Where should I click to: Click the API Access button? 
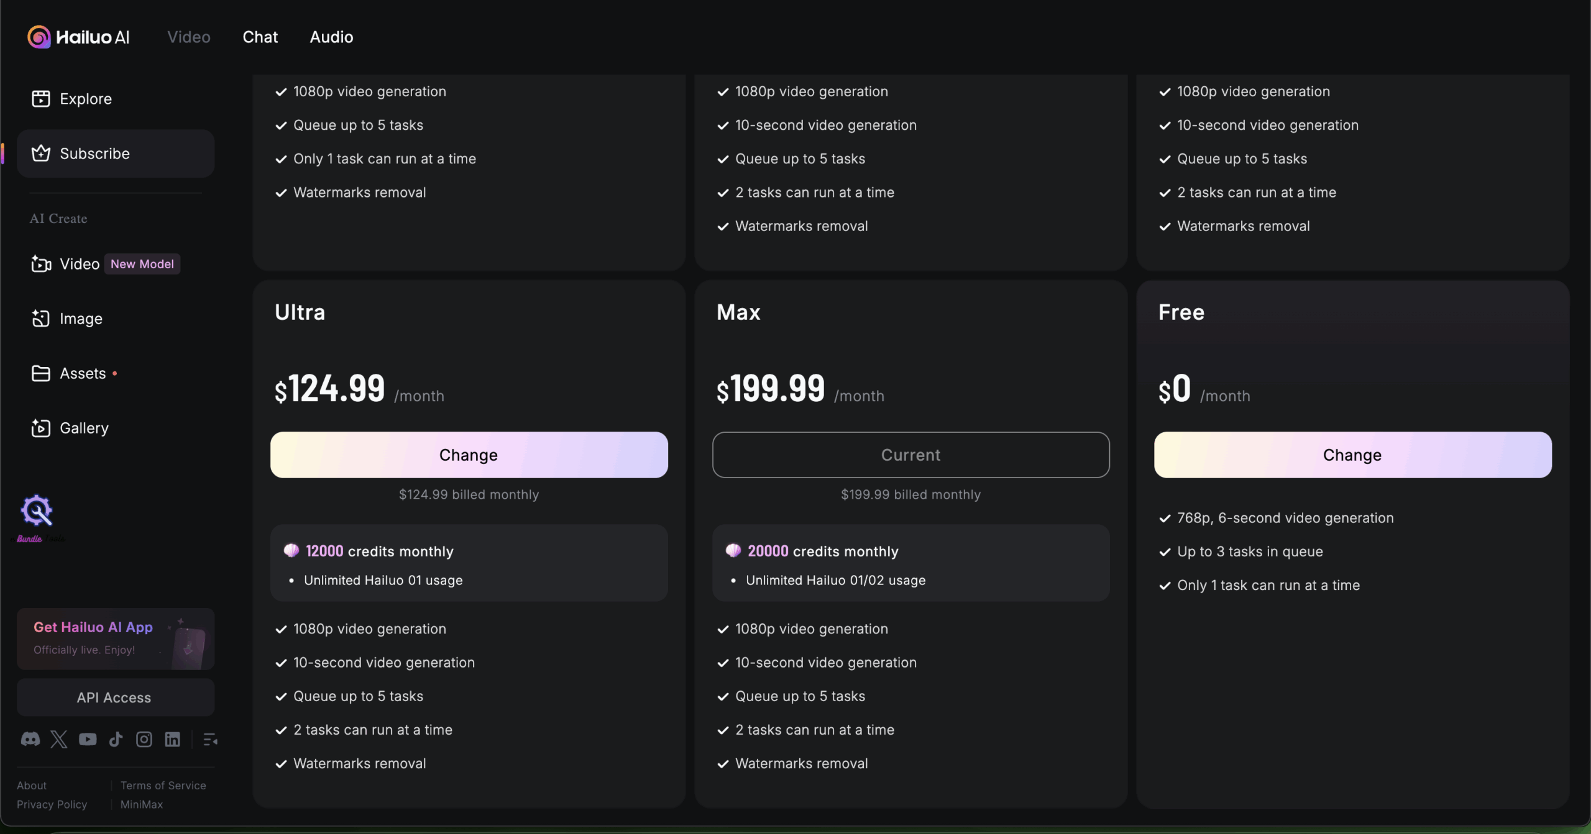click(115, 697)
